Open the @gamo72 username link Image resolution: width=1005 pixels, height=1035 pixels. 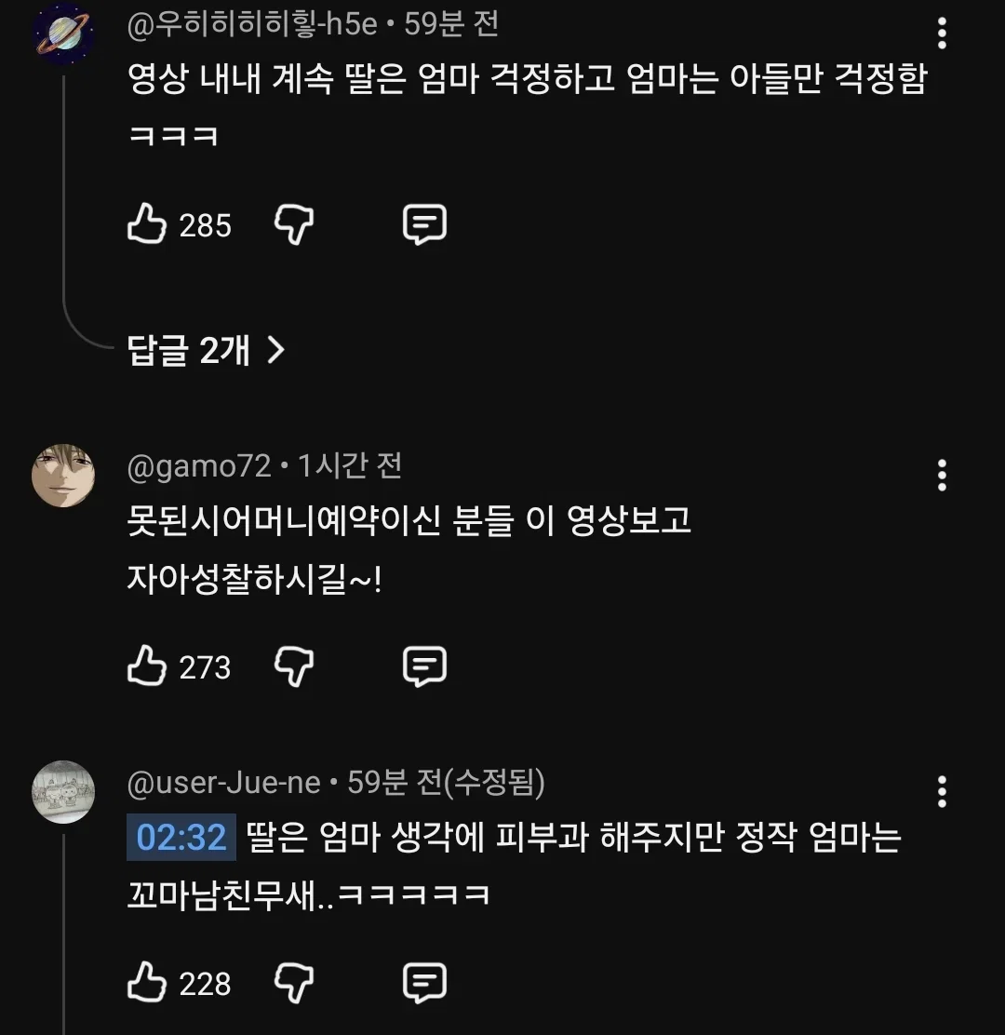[198, 466]
